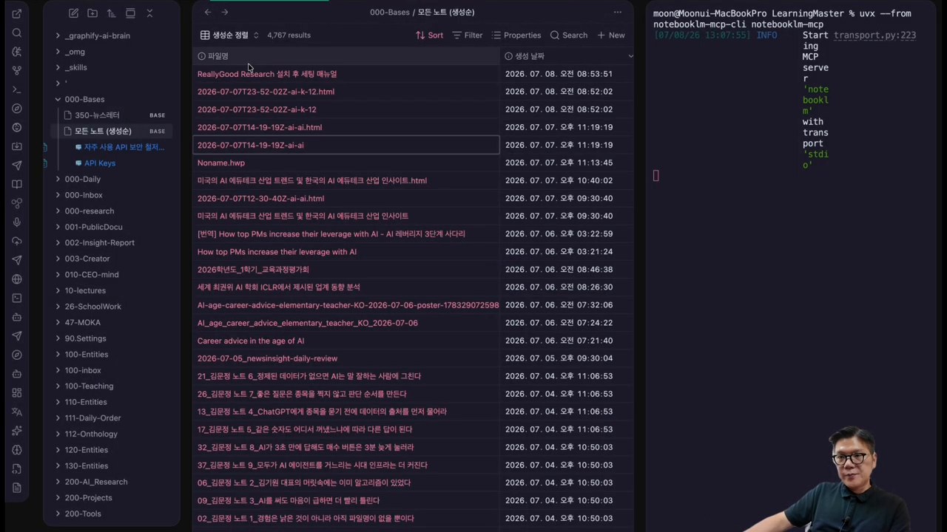This screenshot has height=532, width=947.
Task: Open the 350-뉴스레터 base file
Action: click(97, 115)
